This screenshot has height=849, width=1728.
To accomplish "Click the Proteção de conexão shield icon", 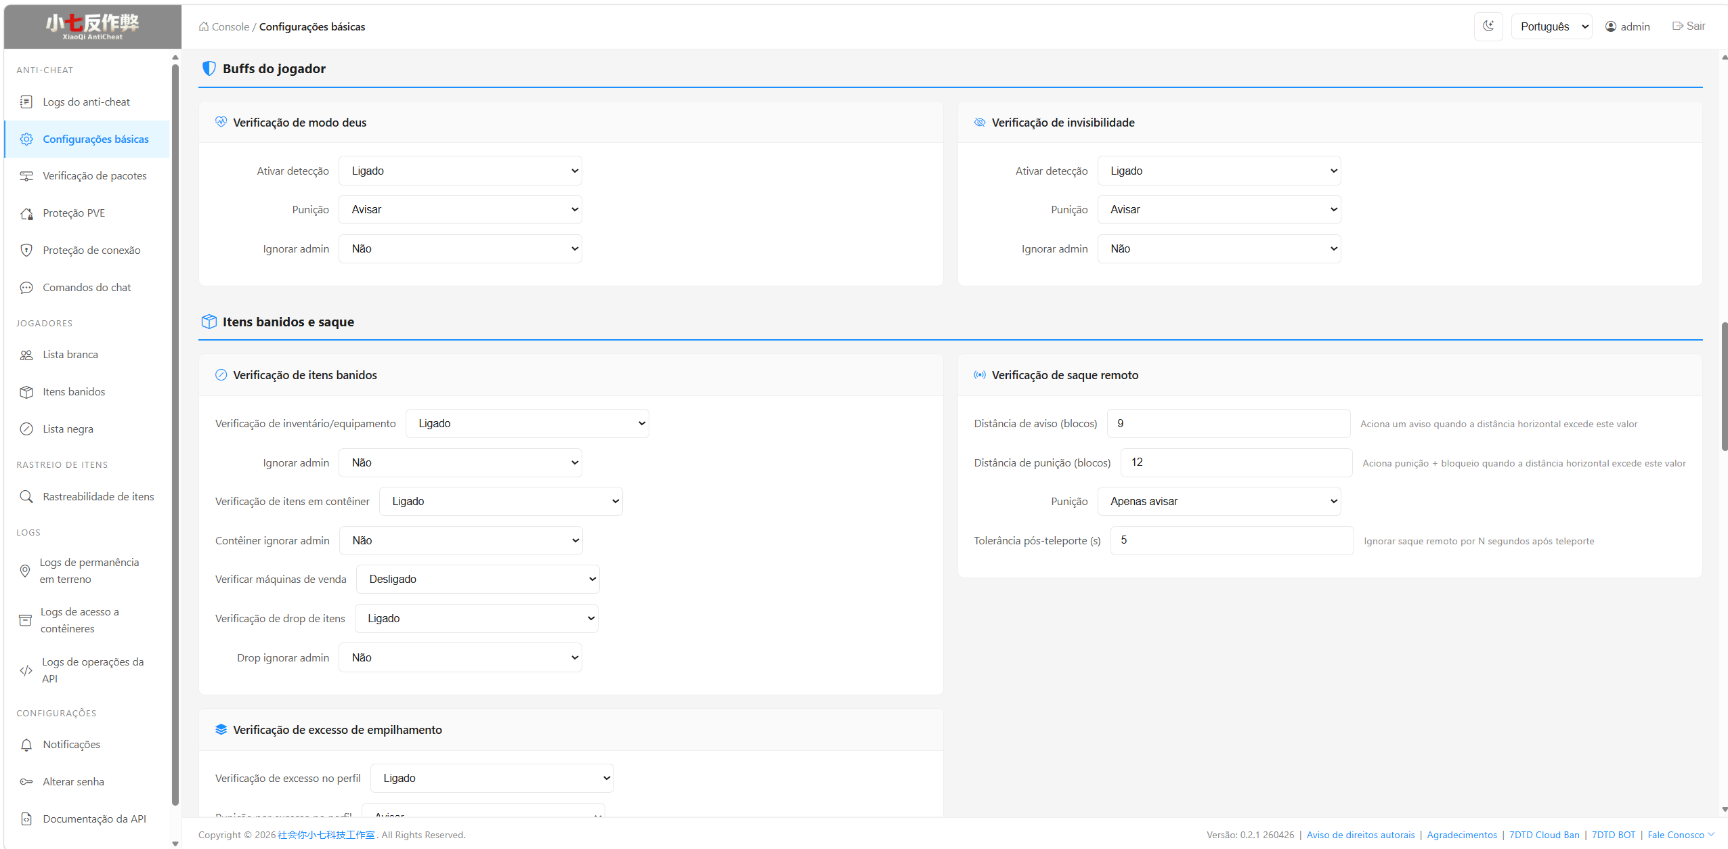I will 26,250.
